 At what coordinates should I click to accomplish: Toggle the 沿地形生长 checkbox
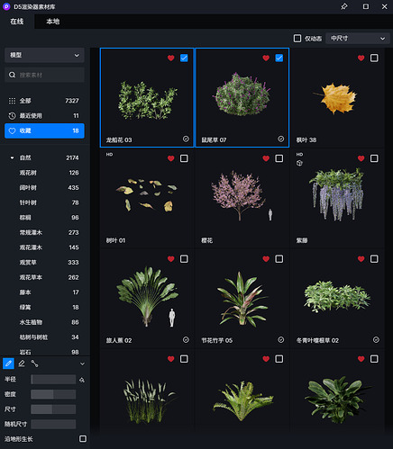click(x=83, y=439)
